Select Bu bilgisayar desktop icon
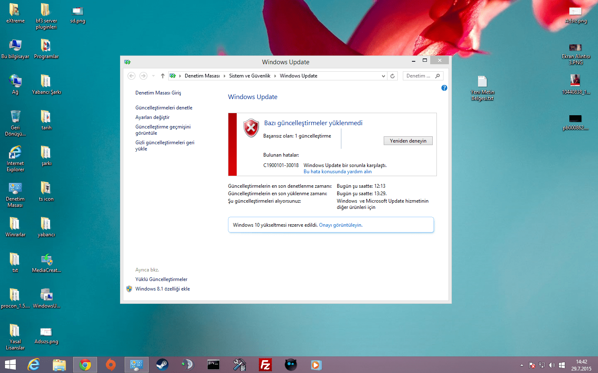The width and height of the screenshot is (598, 373). click(15, 49)
